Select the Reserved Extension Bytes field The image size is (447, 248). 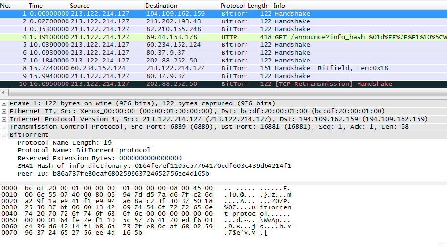tap(99, 158)
